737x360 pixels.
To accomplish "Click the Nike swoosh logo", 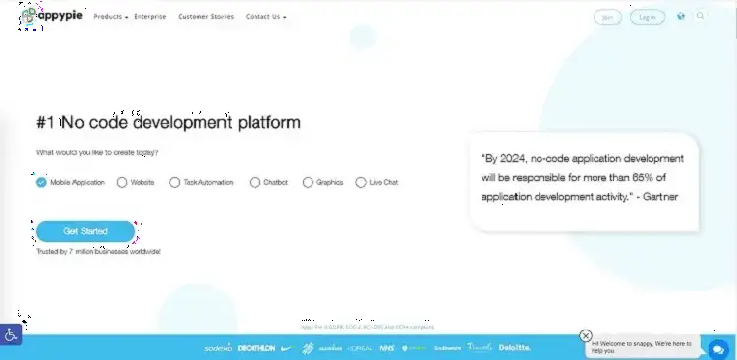I will (288, 349).
